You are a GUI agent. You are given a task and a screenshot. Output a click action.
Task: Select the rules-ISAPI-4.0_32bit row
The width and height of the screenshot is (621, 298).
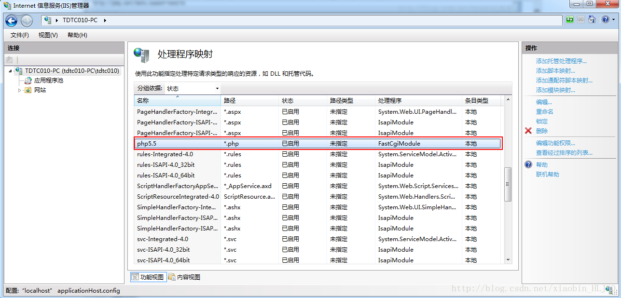coord(317,164)
